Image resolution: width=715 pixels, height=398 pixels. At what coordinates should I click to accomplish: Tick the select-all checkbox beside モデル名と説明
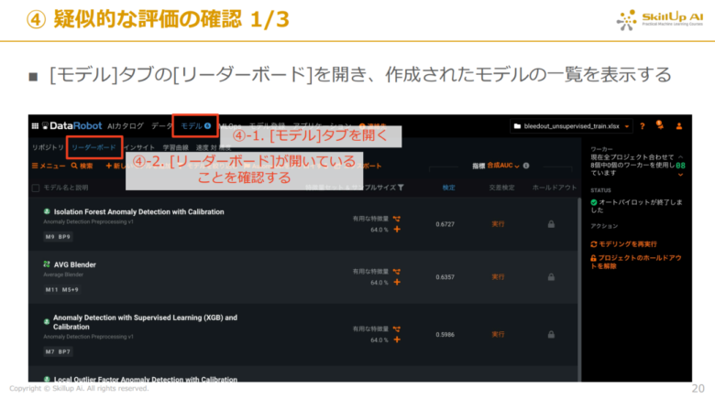tap(36, 188)
